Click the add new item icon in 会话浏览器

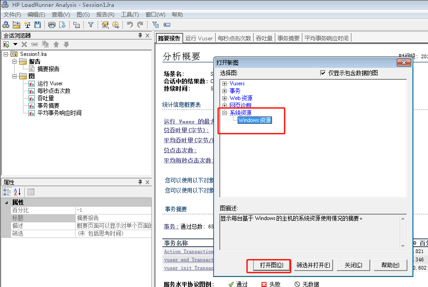(6, 44)
